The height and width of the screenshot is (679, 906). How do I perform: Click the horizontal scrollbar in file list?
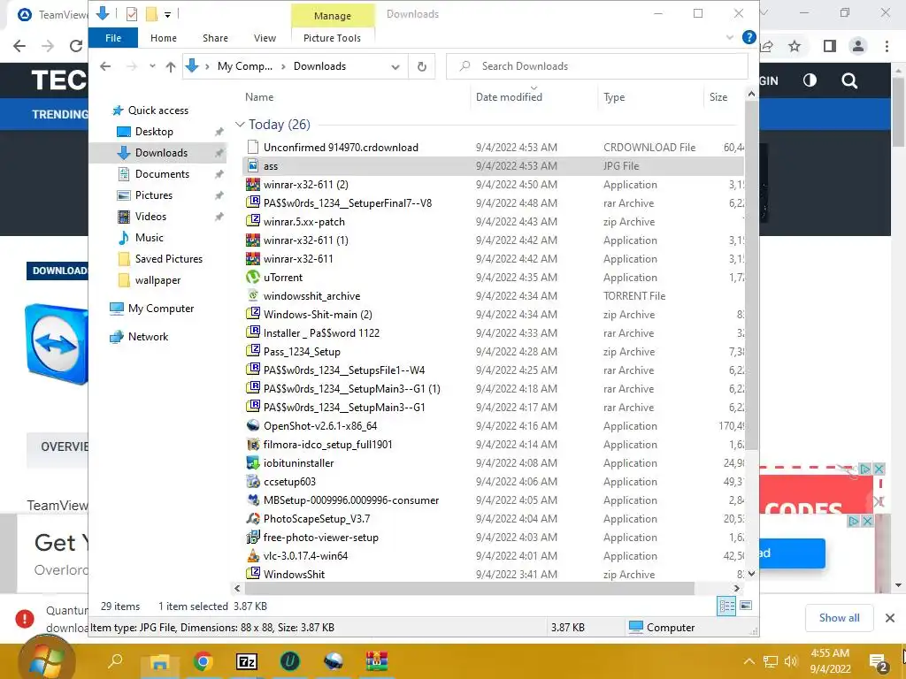tap(469, 588)
